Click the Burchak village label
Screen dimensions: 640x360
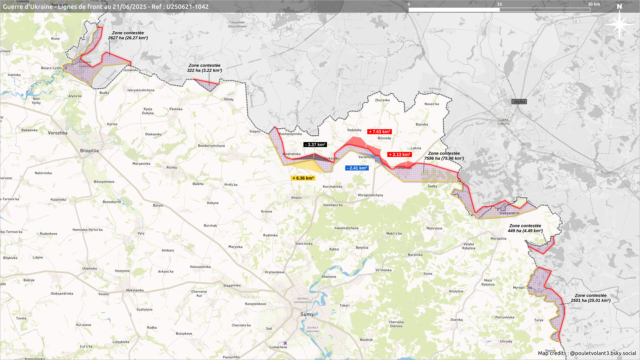[210, 226]
